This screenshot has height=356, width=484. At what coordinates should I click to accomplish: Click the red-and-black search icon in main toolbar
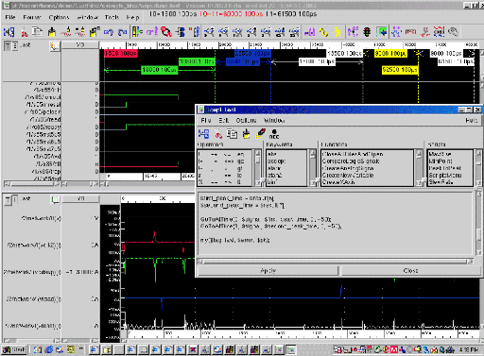[166, 32]
